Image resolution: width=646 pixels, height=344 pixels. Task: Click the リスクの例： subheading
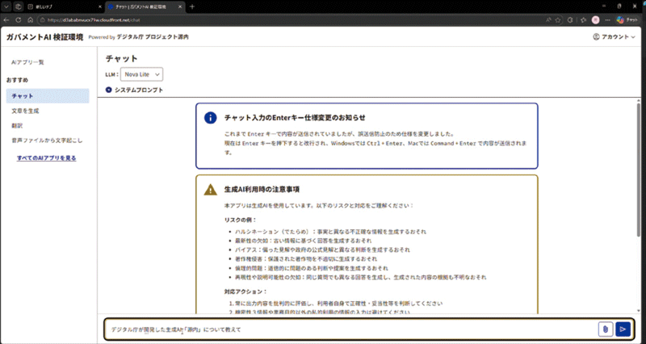[x=240, y=220]
